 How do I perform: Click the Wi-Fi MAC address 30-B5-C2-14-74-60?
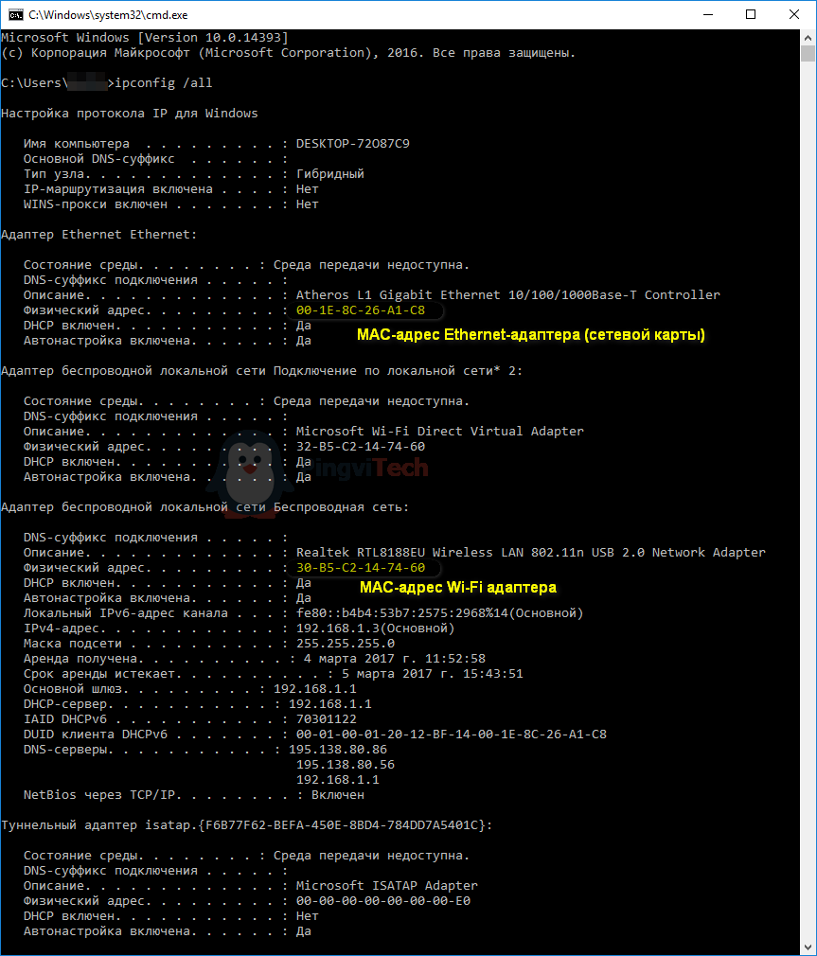tap(361, 568)
